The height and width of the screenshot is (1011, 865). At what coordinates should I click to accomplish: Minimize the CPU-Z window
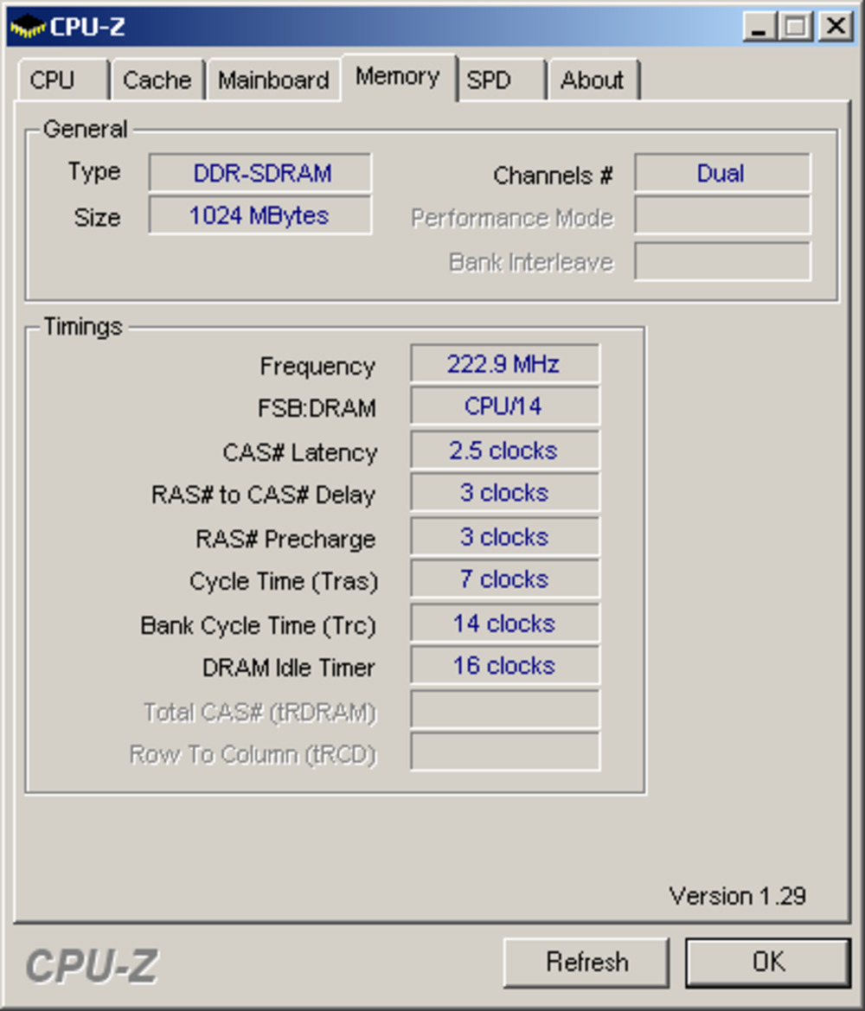pos(759,27)
